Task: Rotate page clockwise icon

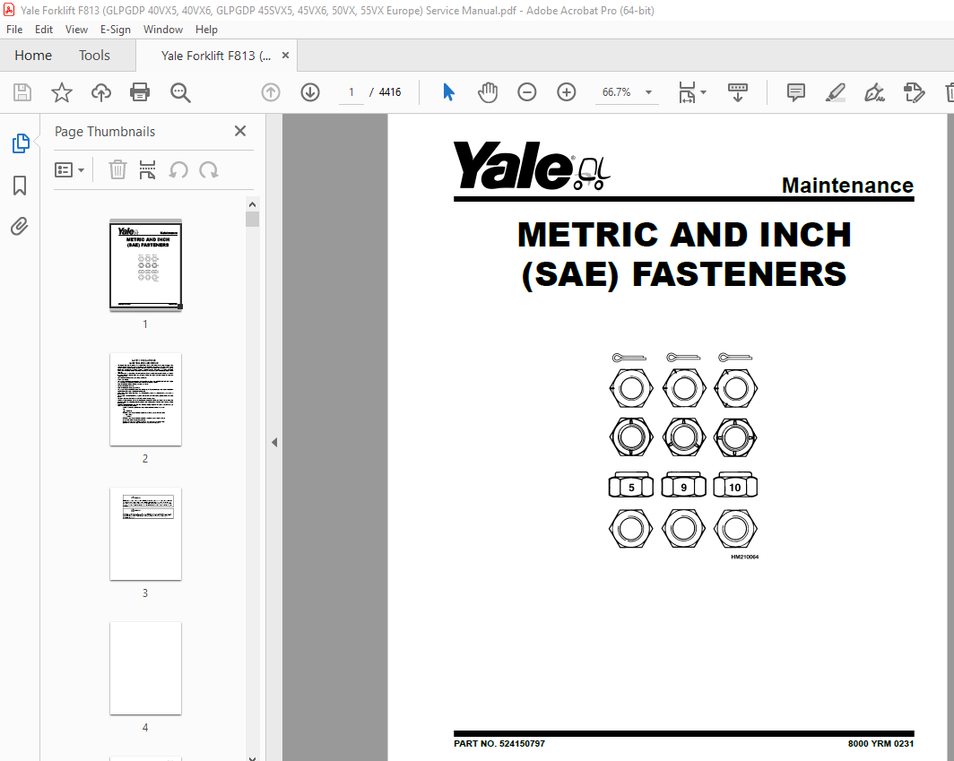Action: (209, 169)
